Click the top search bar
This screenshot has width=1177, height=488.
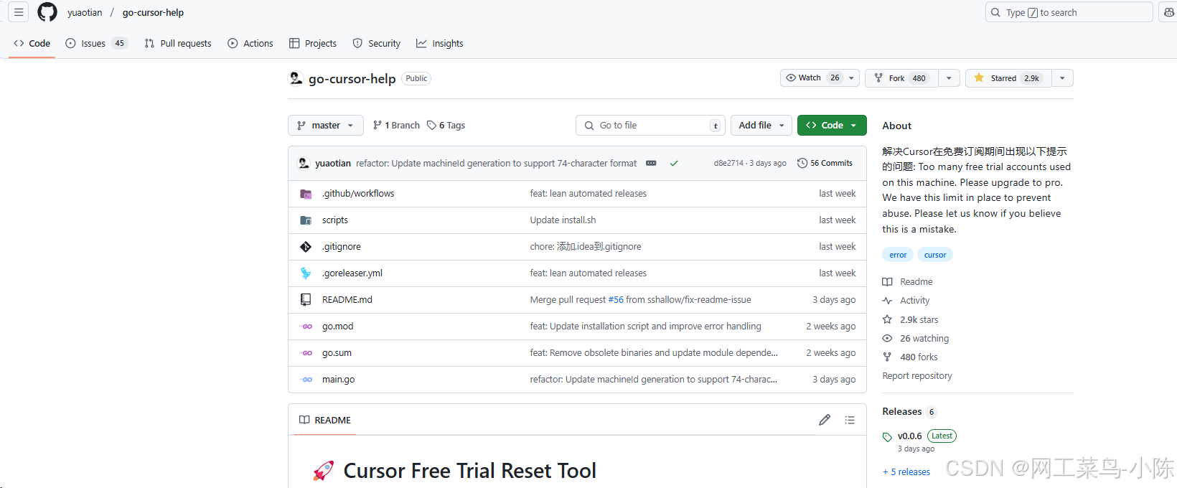pyautogui.click(x=1069, y=12)
